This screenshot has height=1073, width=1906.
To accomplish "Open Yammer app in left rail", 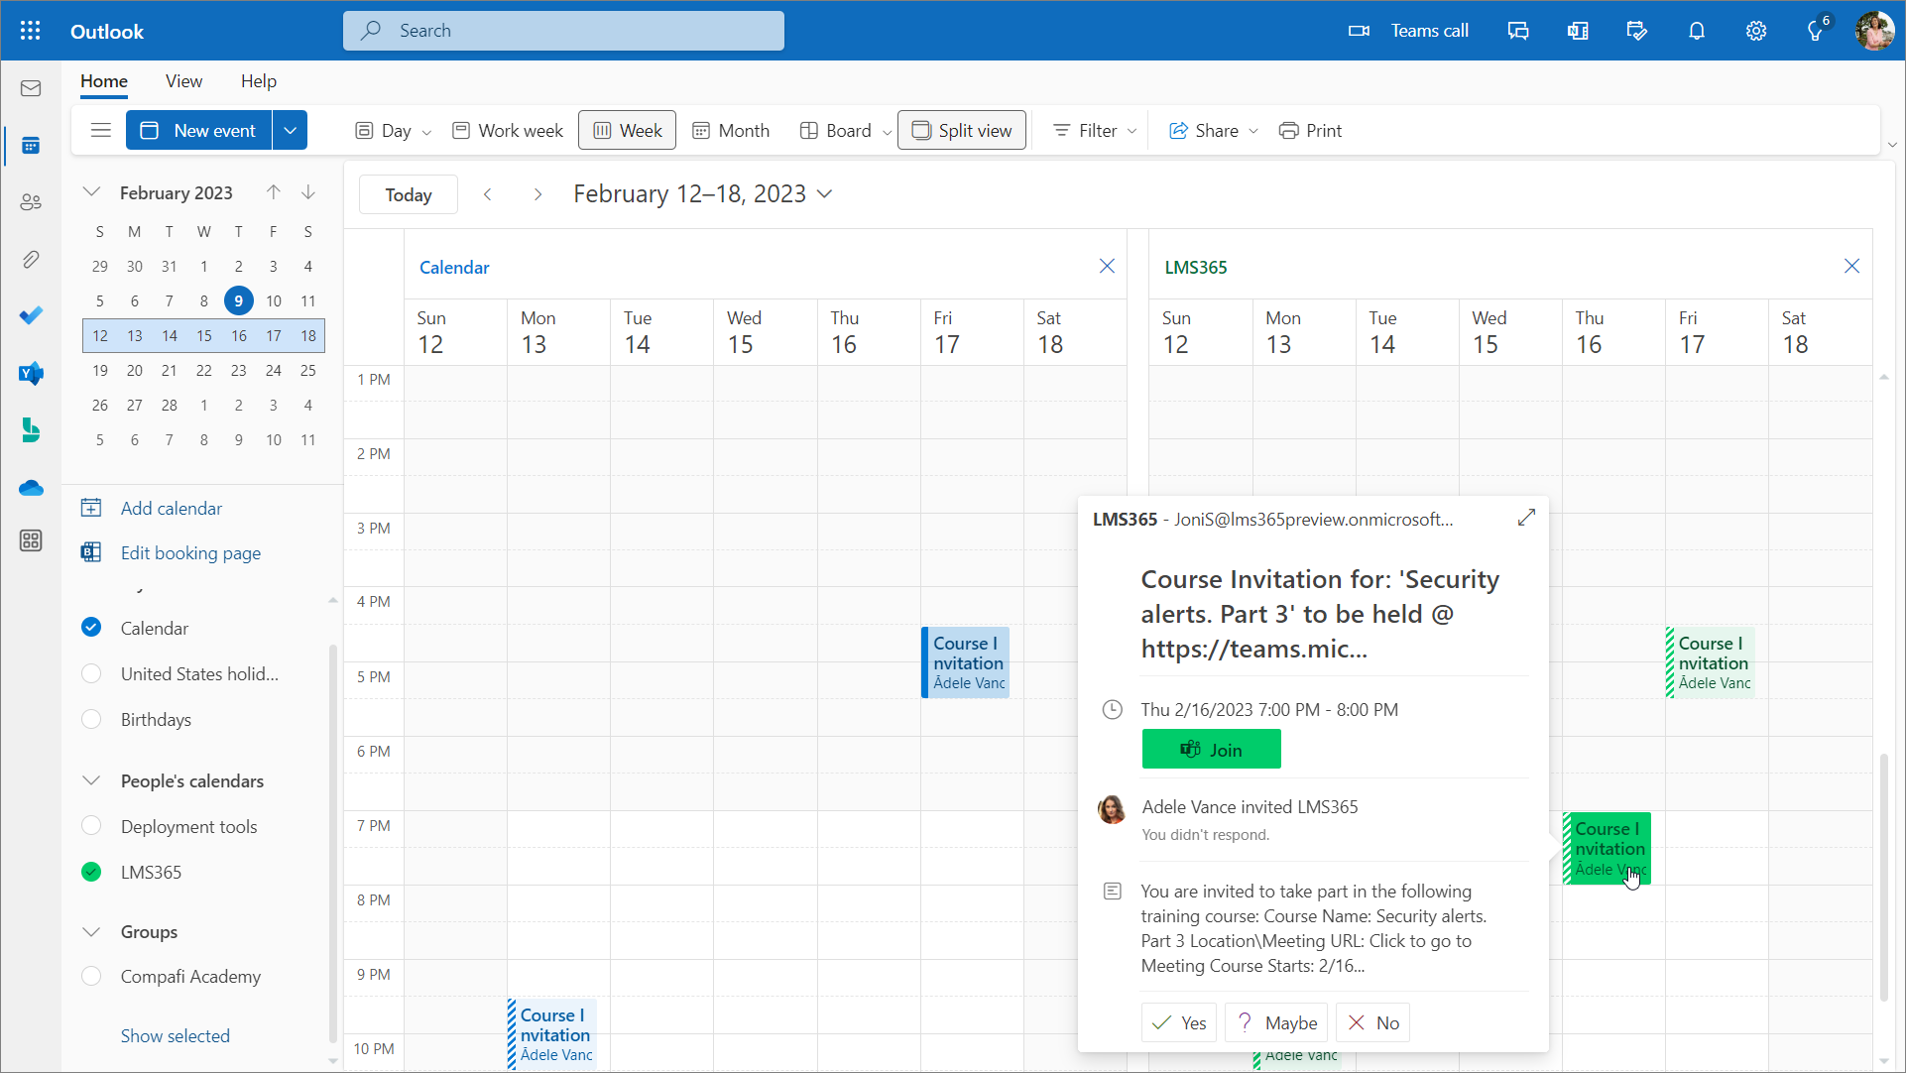I will tap(31, 374).
